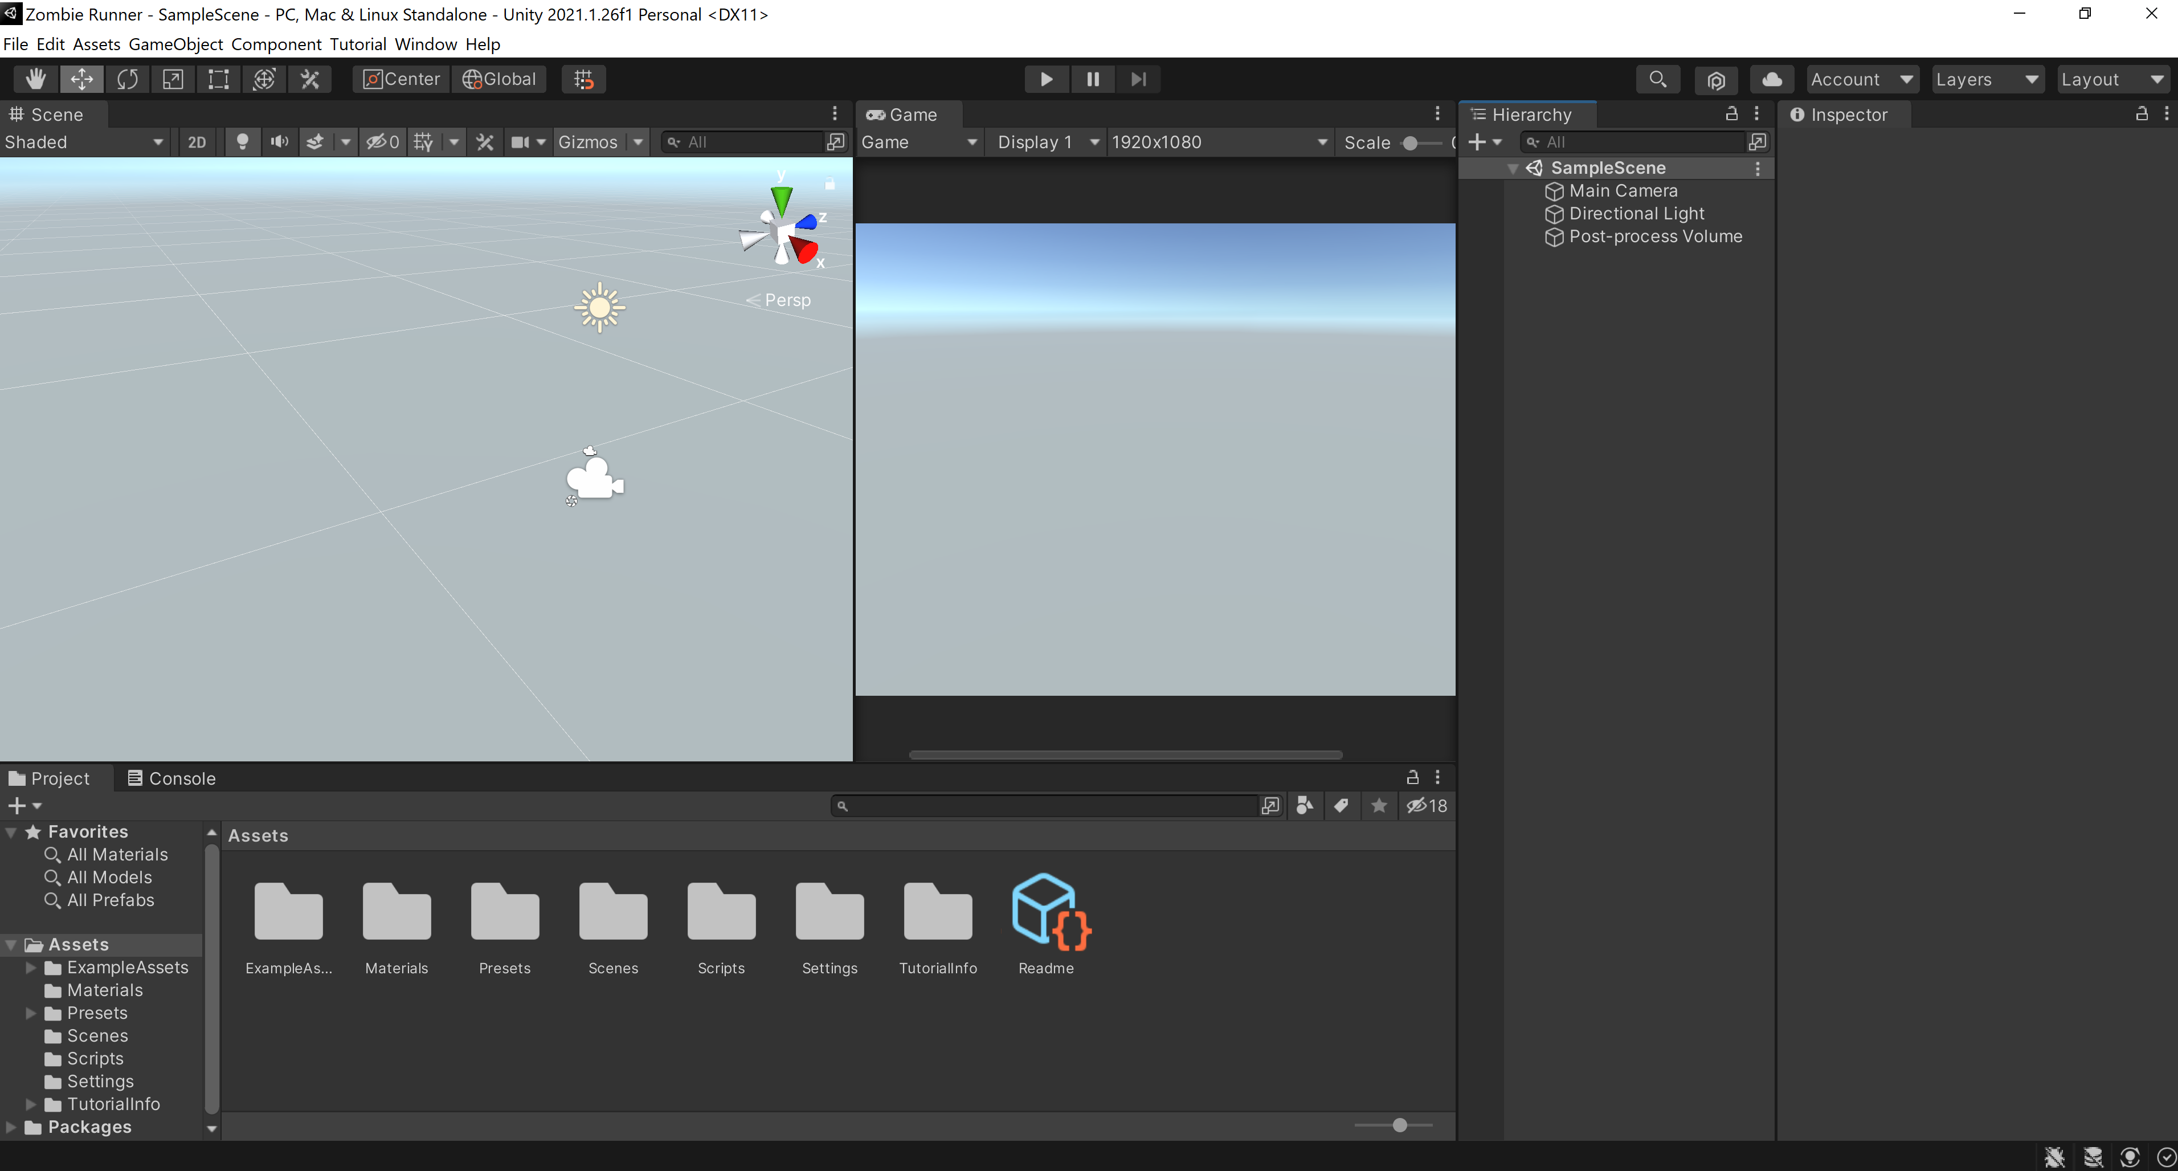2178x1171 pixels.
Task: Toggle hidden objects visibility in Scene
Action: pos(382,142)
